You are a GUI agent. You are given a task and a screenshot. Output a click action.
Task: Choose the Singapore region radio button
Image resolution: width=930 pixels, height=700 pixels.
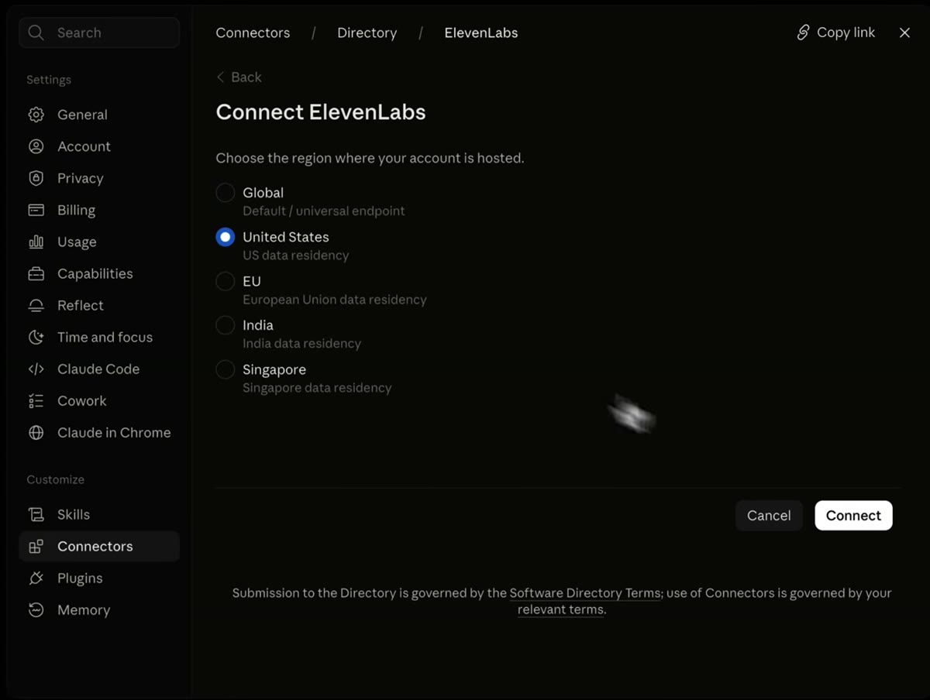(x=225, y=369)
